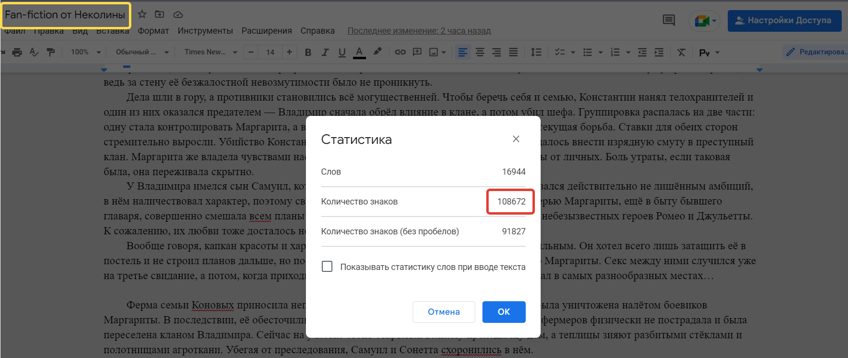Click the insert link icon
848x358 pixels.
400,52
